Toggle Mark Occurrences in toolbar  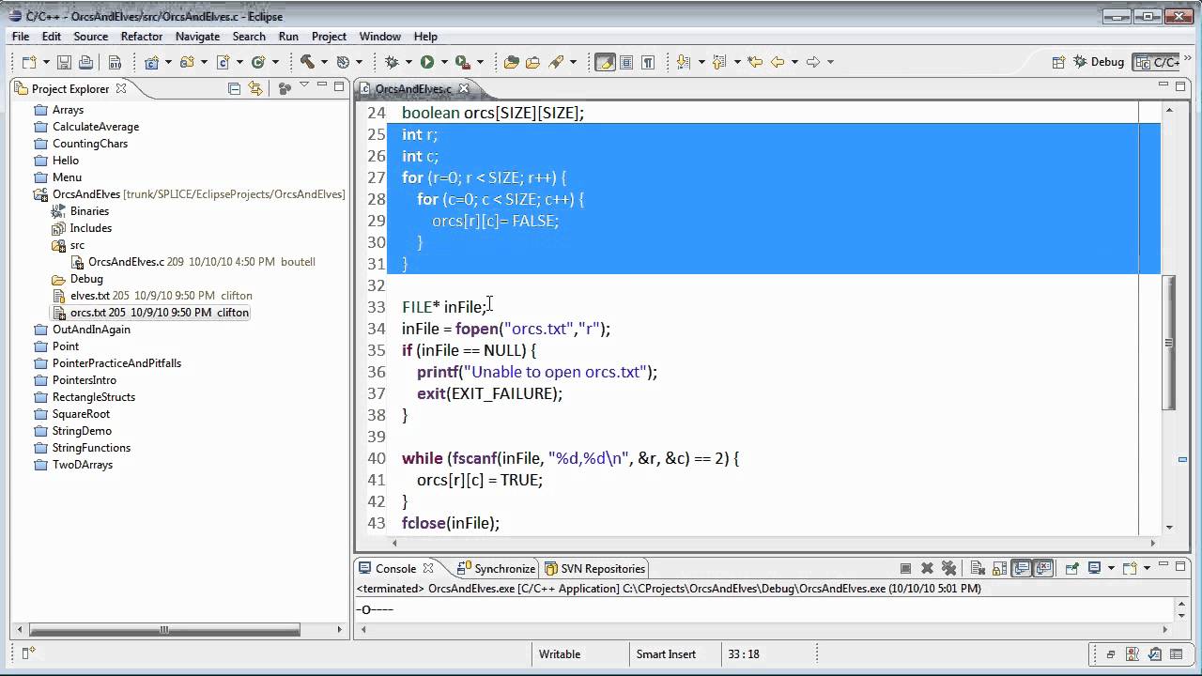pos(606,62)
